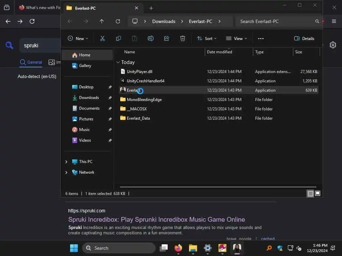The width and height of the screenshot is (342, 256).
Task: Open the pokeball app icon in the taskbar
Action: click(x=222, y=248)
